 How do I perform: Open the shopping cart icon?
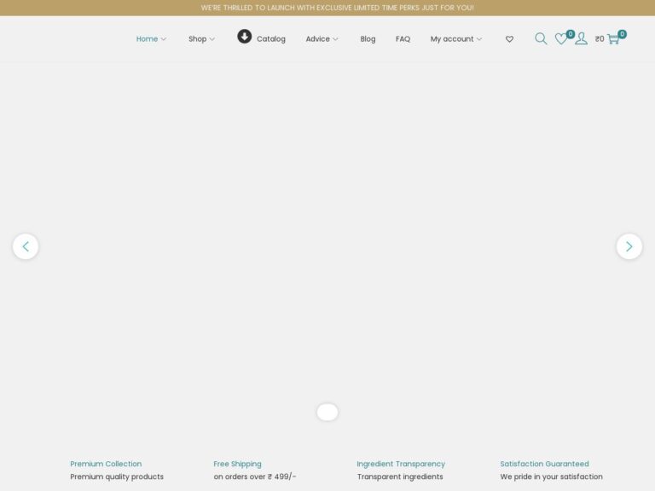tap(613, 39)
